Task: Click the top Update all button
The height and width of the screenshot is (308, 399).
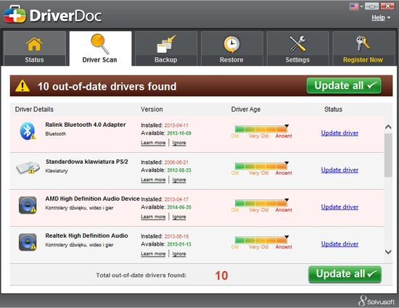Action: coord(344,86)
